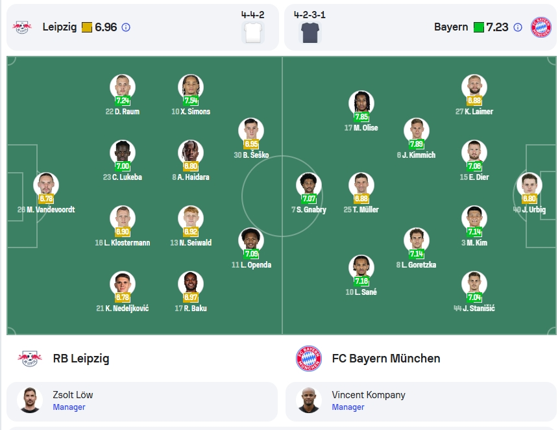Open X. Simons player photo
This screenshot has width=560, height=430.
[191, 87]
